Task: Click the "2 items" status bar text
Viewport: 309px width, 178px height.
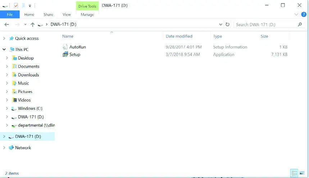Action: click(x=12, y=173)
